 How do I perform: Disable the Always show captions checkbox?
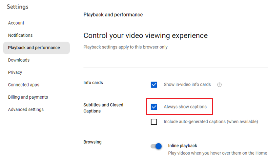154,107
